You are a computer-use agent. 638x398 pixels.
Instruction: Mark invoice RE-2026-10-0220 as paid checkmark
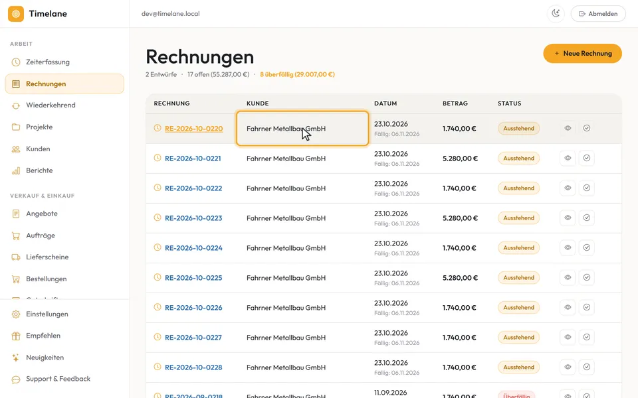pyautogui.click(x=587, y=128)
